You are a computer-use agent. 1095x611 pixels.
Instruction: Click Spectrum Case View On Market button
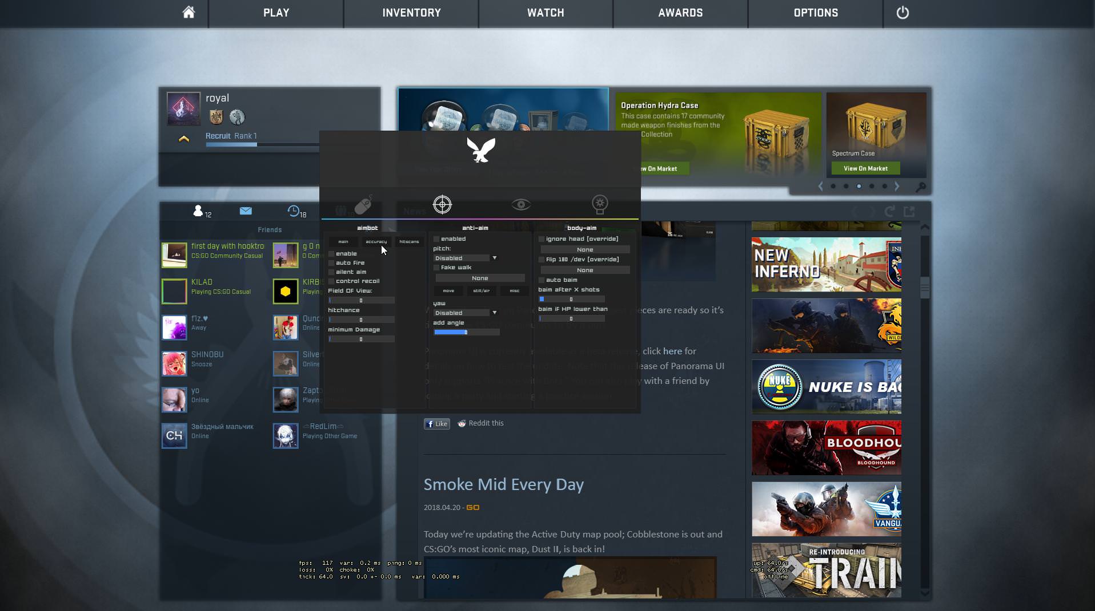[x=865, y=168]
